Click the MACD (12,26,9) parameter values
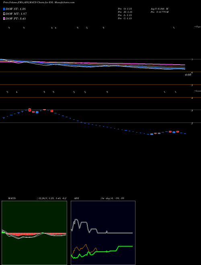Viewport: 201px width, 265px height. coord(51,198)
